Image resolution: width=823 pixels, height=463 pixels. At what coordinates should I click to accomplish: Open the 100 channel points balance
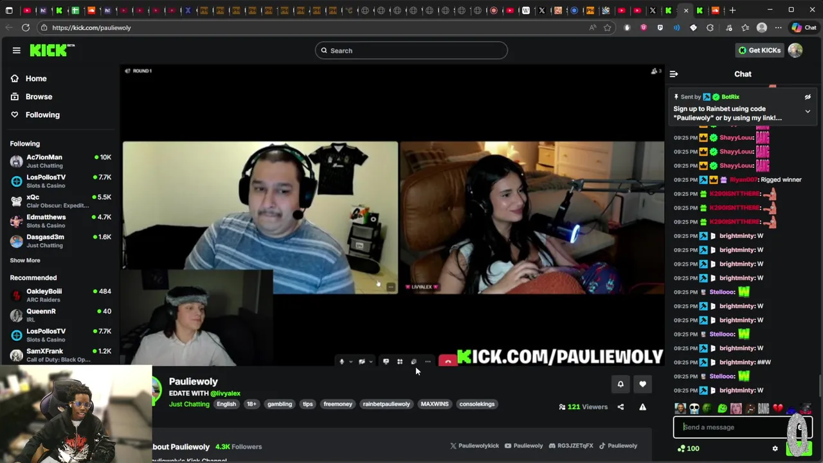tap(689, 448)
